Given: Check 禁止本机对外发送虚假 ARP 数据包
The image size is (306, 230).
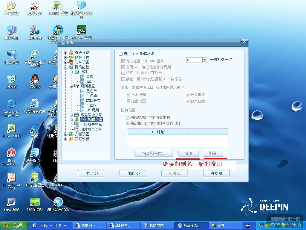Looking at the screenshot, I should [x=123, y=79].
